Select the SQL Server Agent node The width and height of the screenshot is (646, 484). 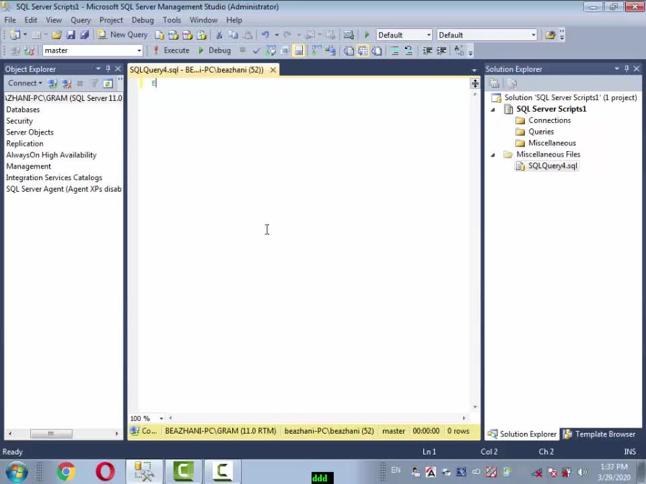click(63, 189)
